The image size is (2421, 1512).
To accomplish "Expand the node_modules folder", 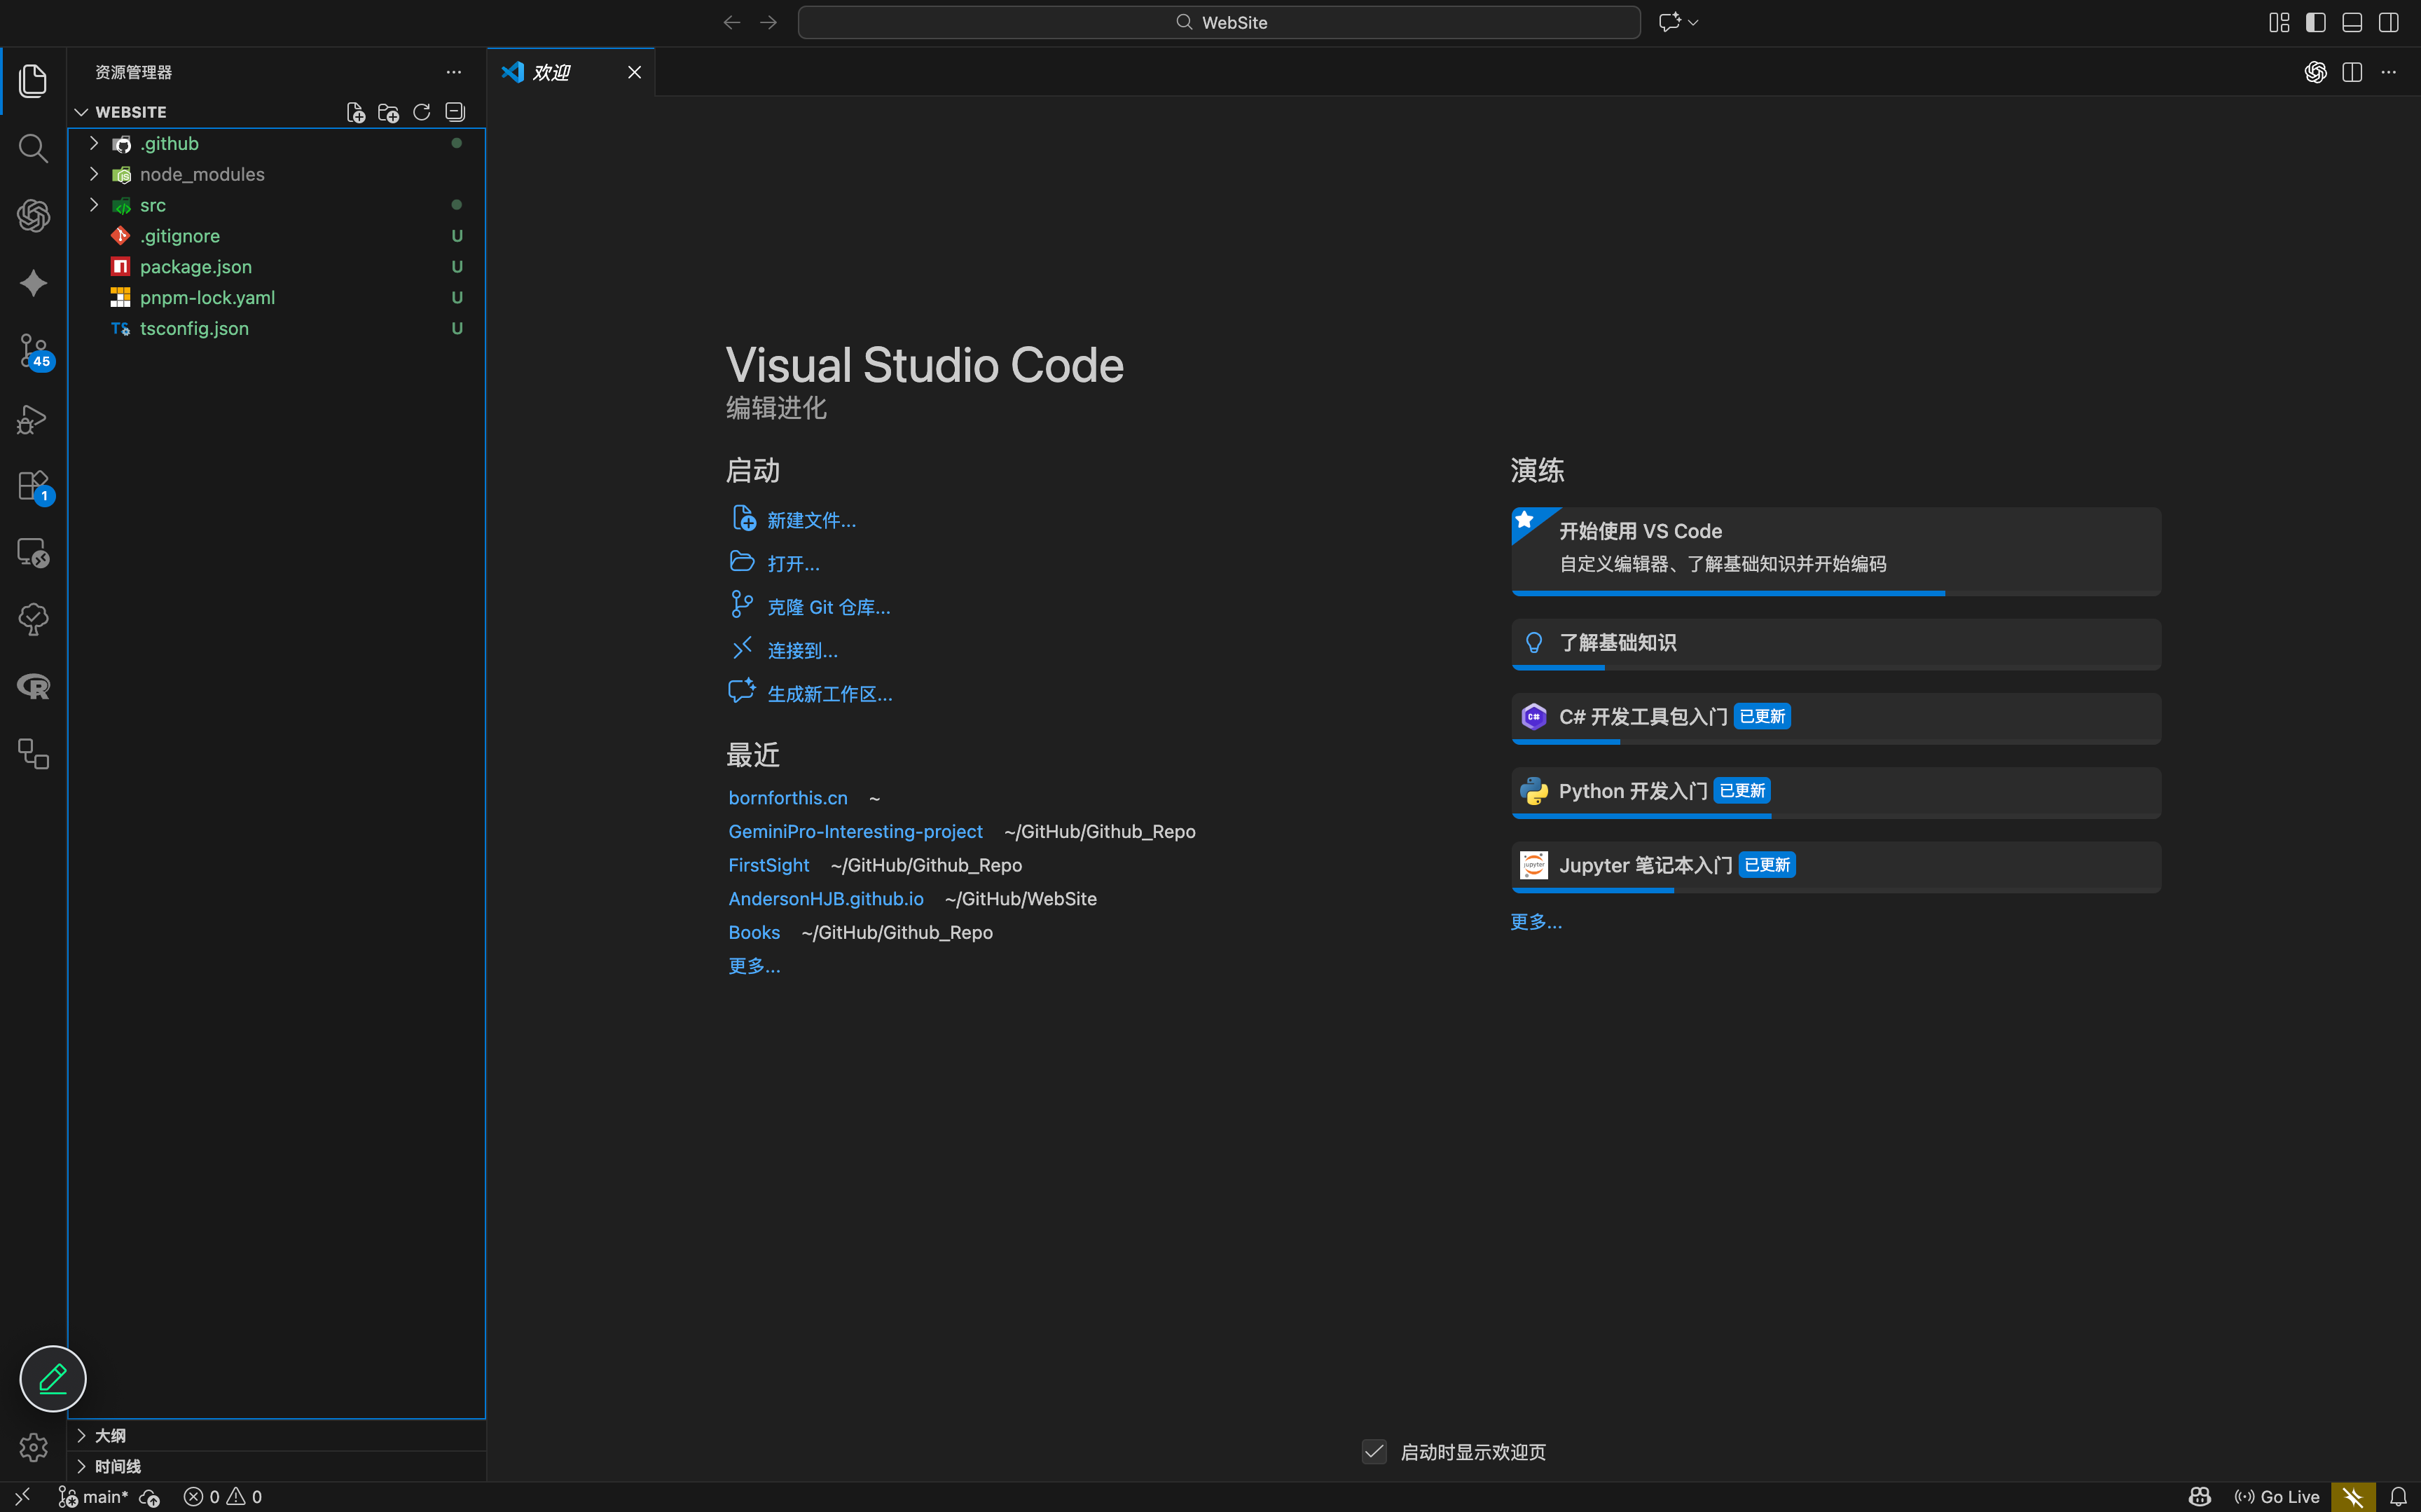I will tap(277, 175).
